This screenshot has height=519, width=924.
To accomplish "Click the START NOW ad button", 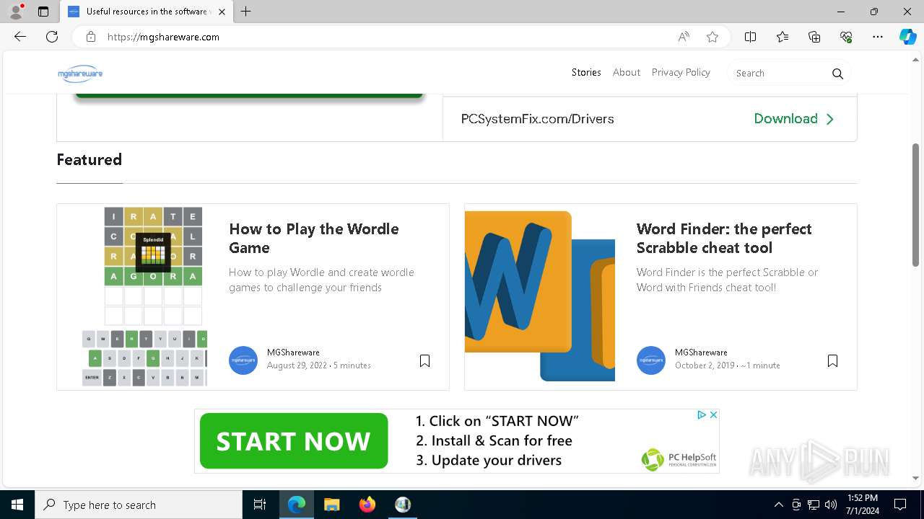I will [294, 441].
